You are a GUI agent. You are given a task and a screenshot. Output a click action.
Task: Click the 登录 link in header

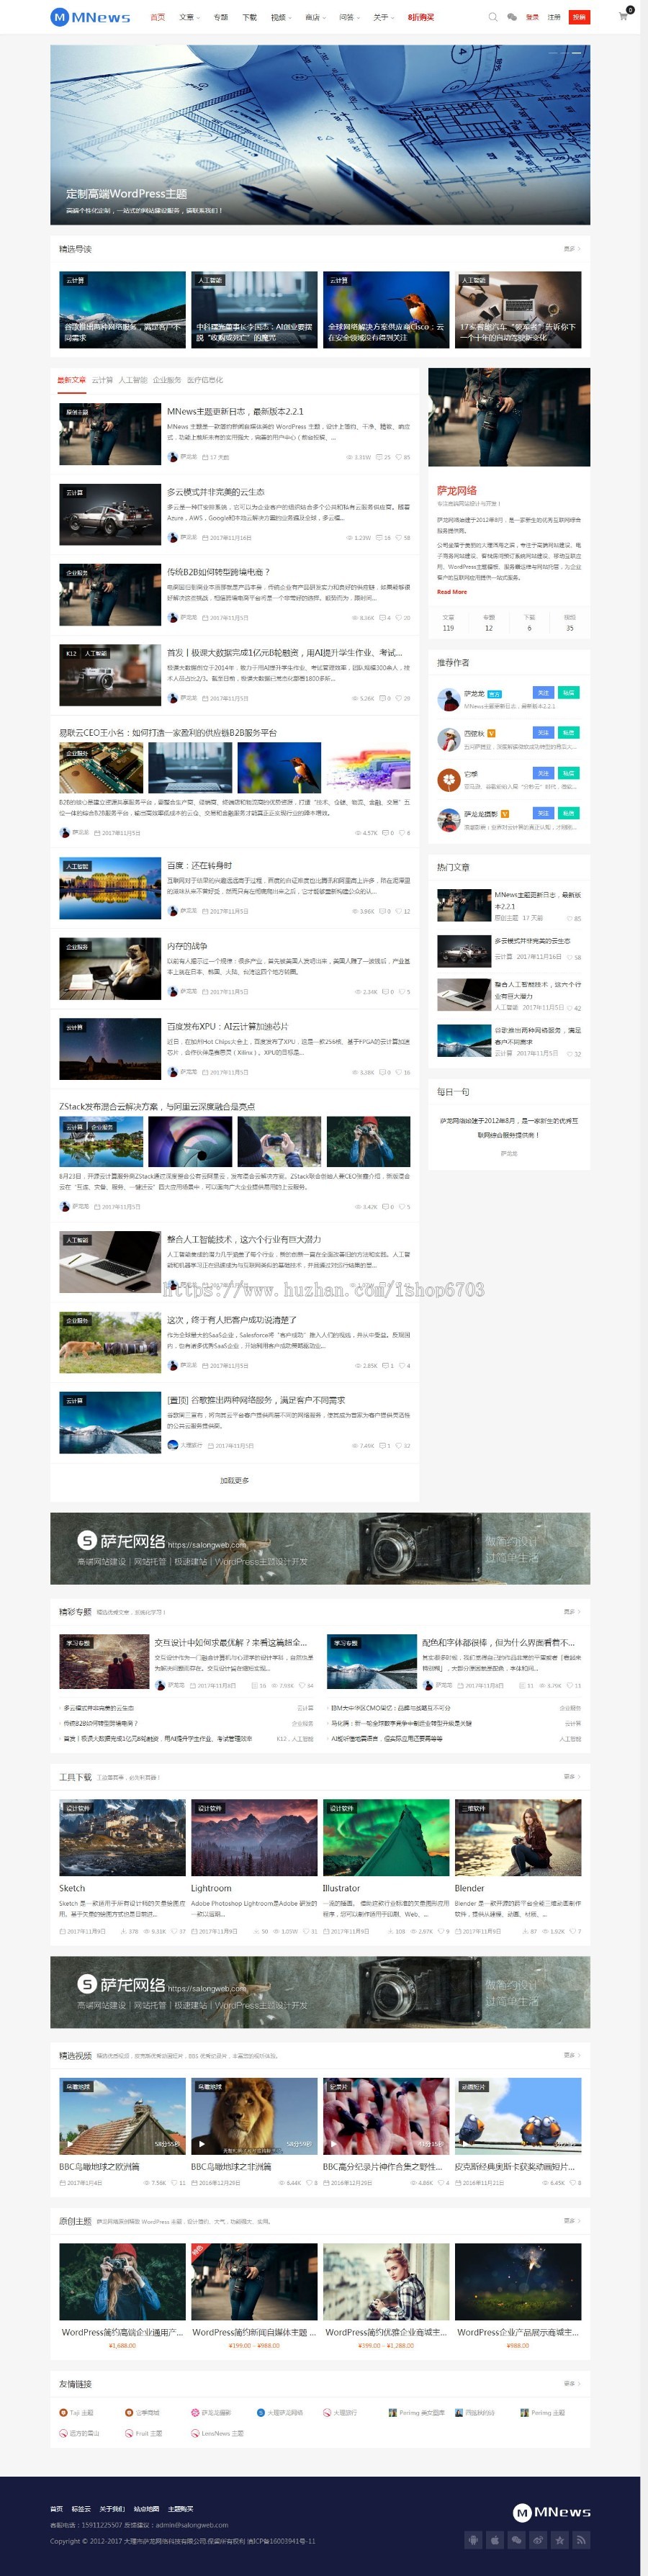(532, 17)
